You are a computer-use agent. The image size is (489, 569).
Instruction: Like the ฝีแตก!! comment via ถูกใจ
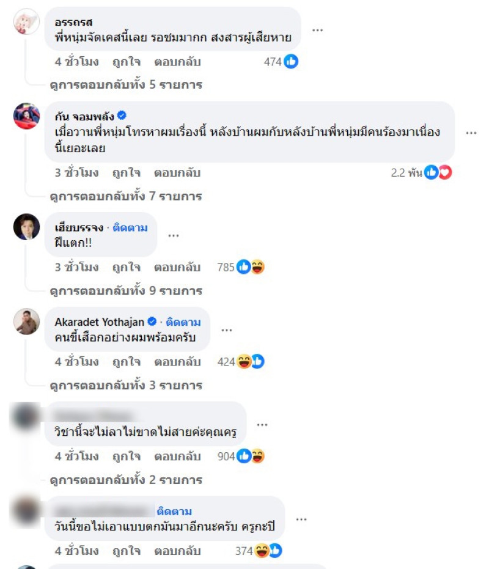127,267
